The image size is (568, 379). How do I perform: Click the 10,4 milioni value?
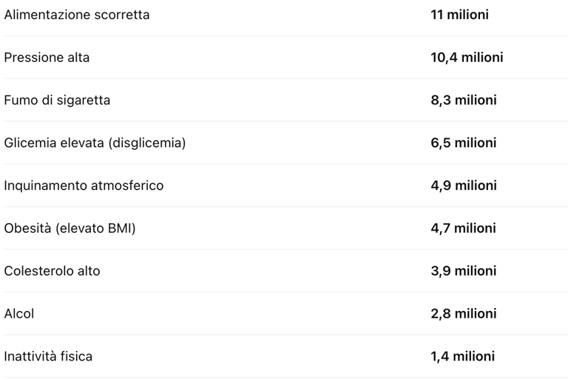(467, 58)
